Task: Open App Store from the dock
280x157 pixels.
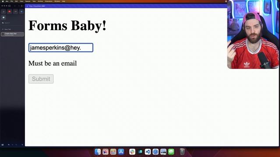Action: [121, 152]
